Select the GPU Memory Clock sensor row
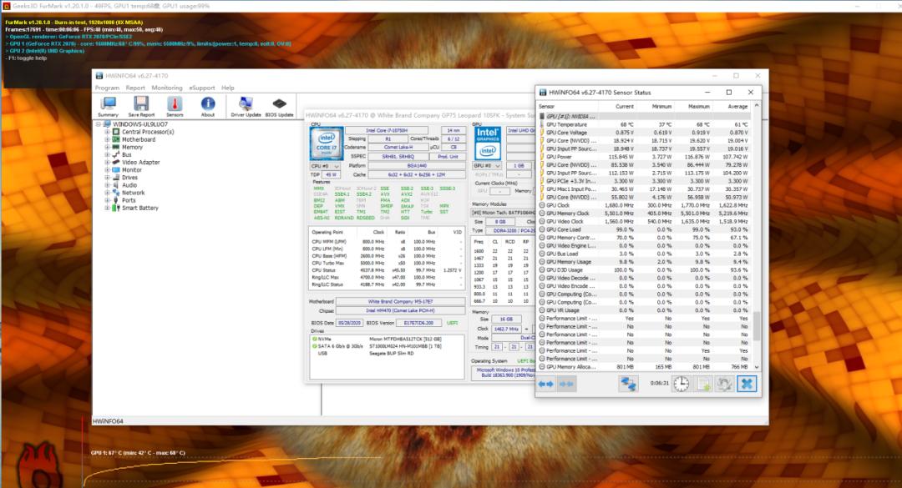902x488 pixels. pos(645,214)
